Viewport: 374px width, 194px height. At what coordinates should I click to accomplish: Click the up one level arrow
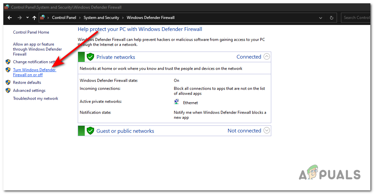[x=34, y=17]
